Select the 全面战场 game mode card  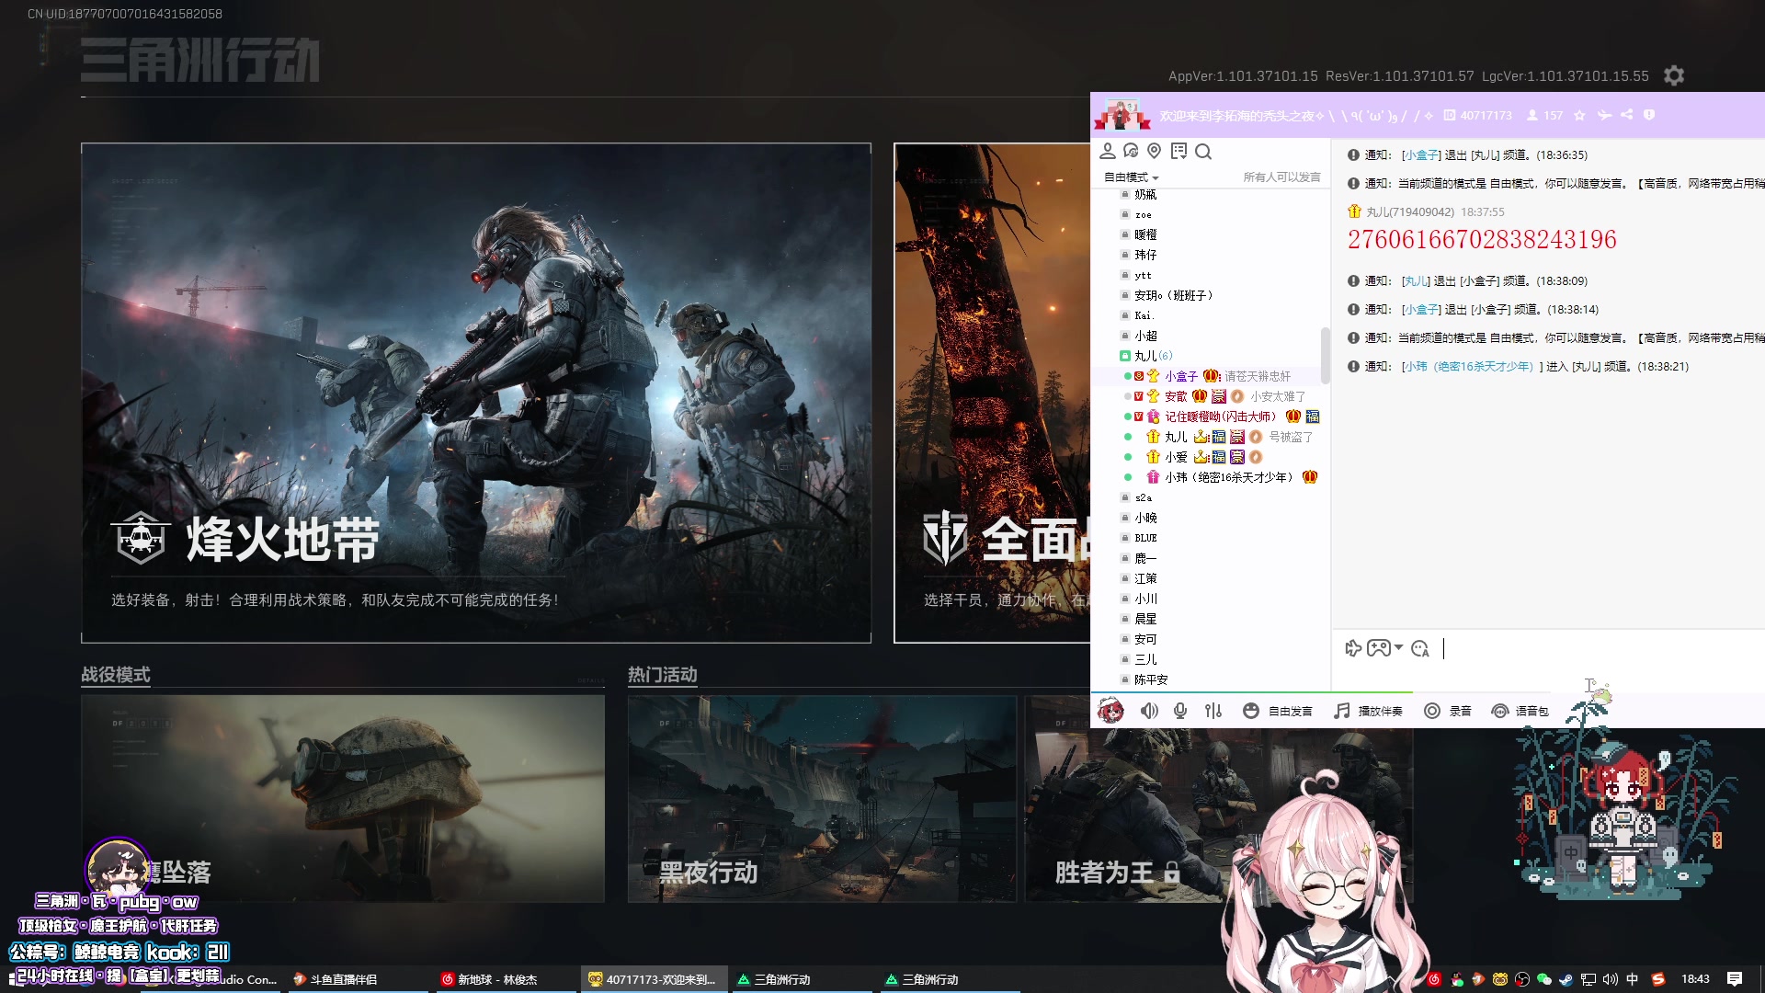pyautogui.click(x=992, y=393)
